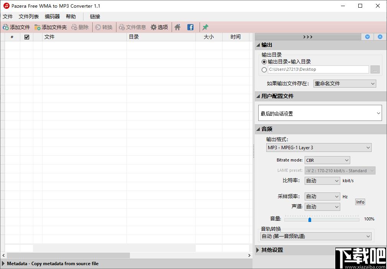Image resolution: width=387 pixels, height=269 pixels.
Task: Open the 输出格式 MP3 dropdown
Action: [319, 148]
